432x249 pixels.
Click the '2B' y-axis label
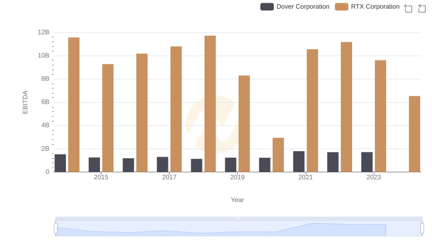45,149
